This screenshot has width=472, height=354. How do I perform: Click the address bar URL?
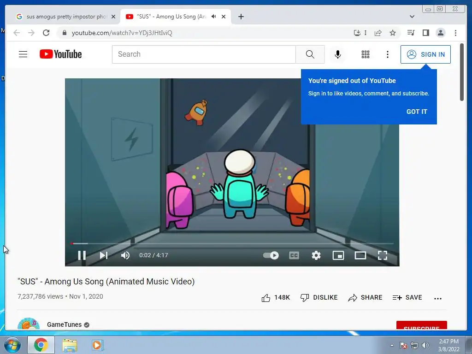point(122,33)
